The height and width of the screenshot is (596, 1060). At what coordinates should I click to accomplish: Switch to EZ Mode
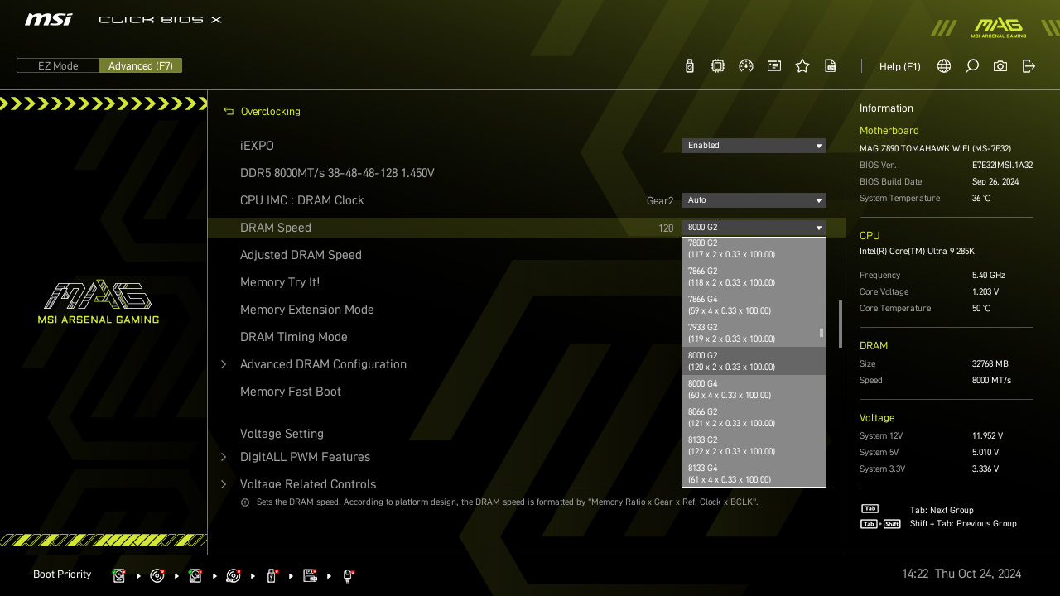(58, 66)
